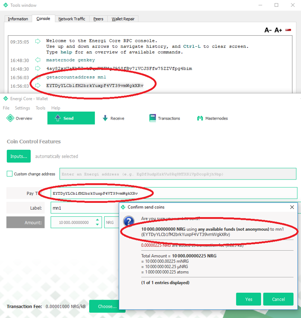Click the Energi logo in Tools window

pyautogui.click(x=5, y=5)
